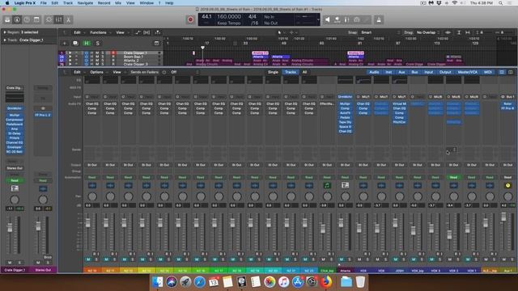The height and width of the screenshot is (291, 518).
Task: Open Finder from the dock
Action: pyautogui.click(x=158, y=282)
